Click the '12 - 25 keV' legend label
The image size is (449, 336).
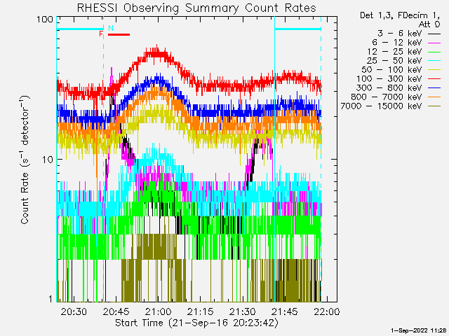[x=394, y=52]
